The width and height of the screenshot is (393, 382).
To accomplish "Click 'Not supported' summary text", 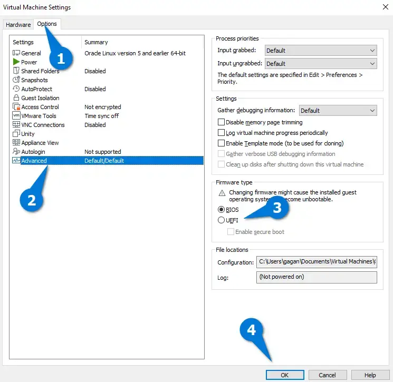I will (102, 152).
